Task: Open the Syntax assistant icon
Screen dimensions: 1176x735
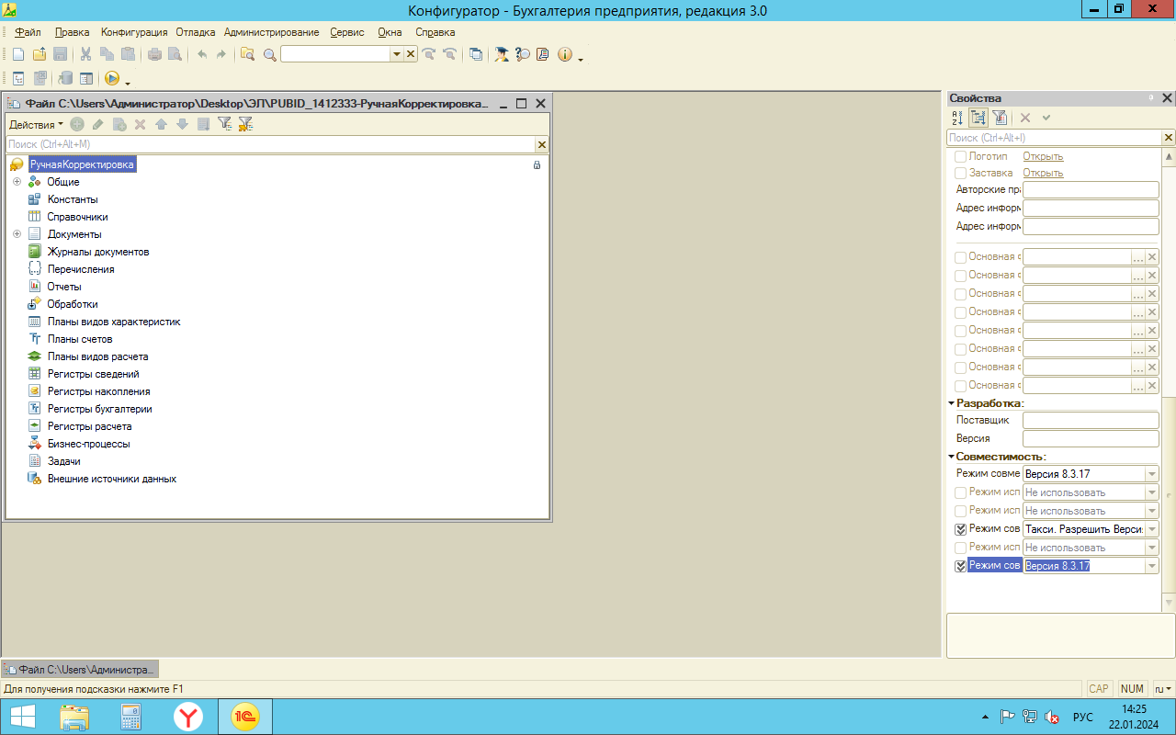Action: [x=502, y=54]
